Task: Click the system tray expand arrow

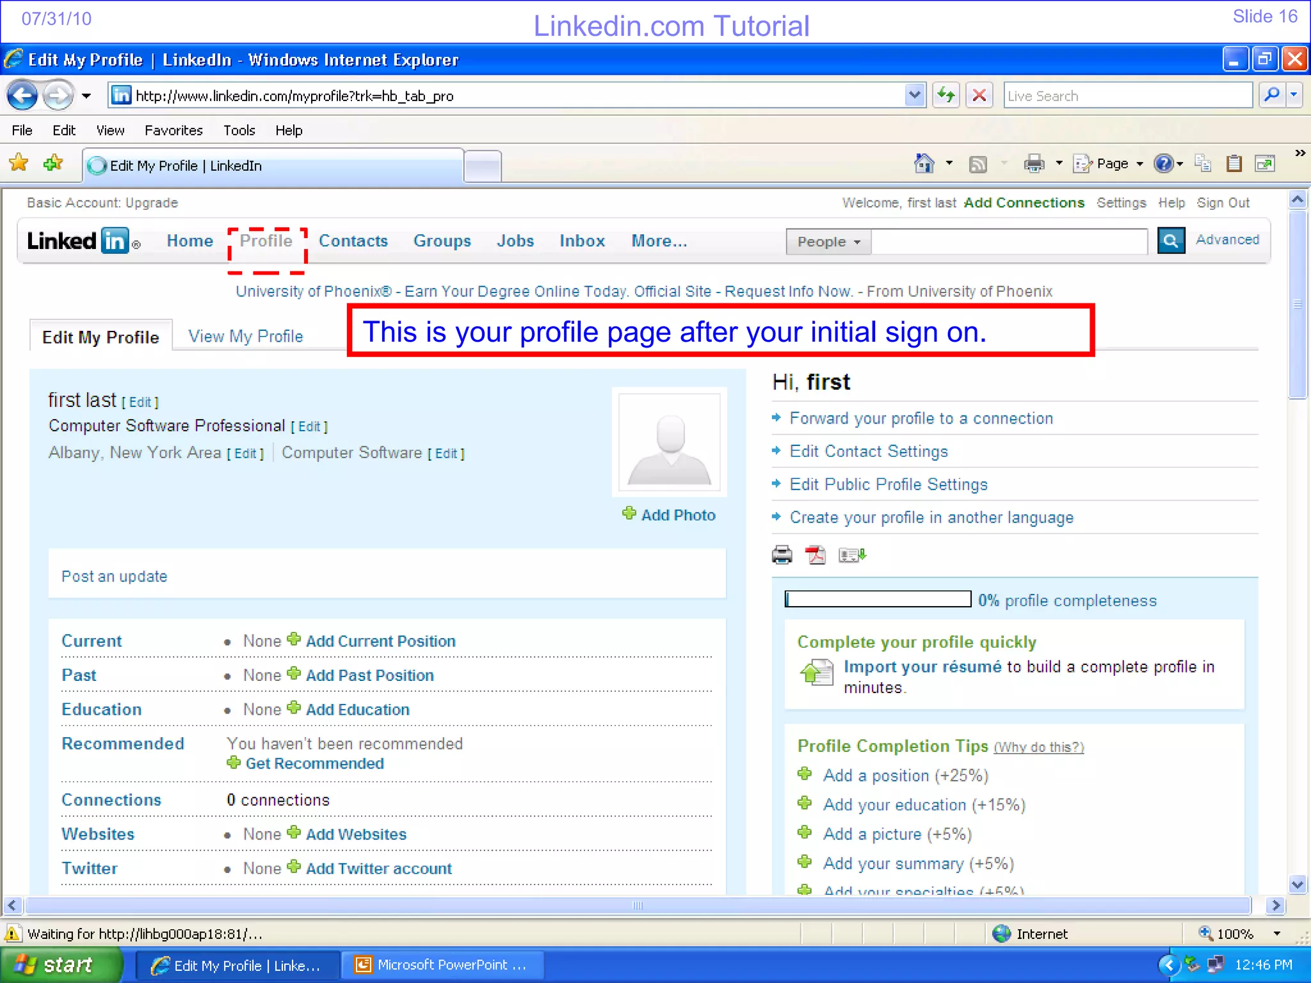Action: [1169, 965]
